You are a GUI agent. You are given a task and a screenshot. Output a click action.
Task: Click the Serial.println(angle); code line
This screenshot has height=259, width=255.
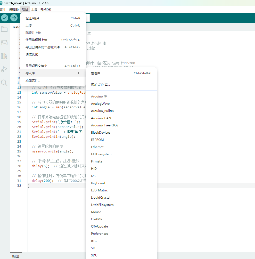(x=53, y=137)
